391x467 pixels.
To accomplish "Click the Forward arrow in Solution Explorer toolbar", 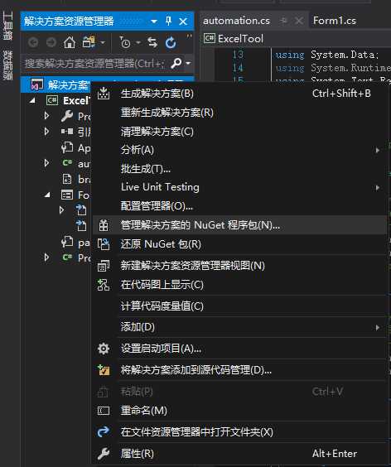I will (x=51, y=43).
